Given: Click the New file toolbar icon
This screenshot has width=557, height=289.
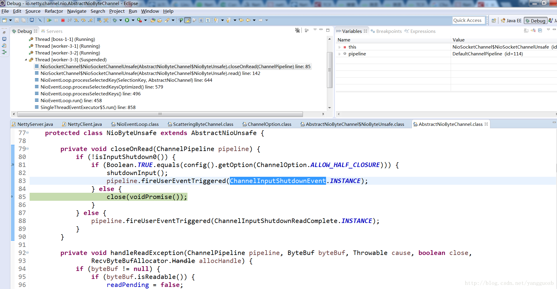Looking at the screenshot, I should point(4,20).
